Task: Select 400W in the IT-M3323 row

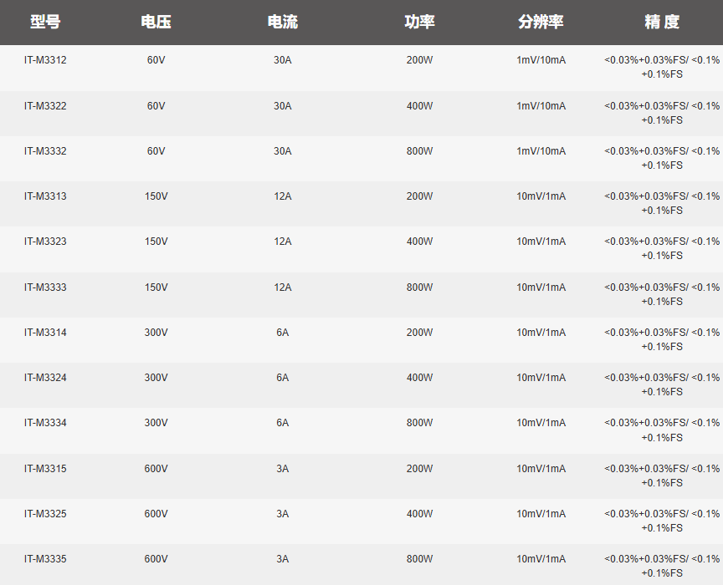Action: click(x=419, y=242)
